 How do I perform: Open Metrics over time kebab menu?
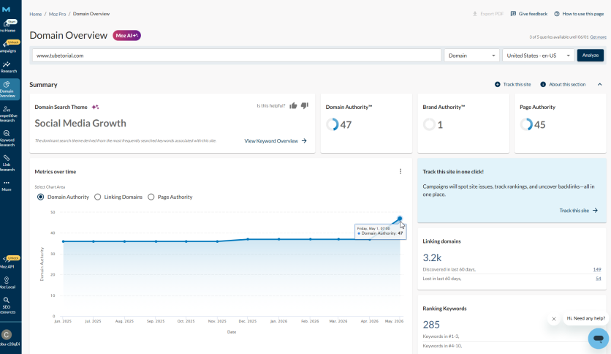pyautogui.click(x=401, y=172)
